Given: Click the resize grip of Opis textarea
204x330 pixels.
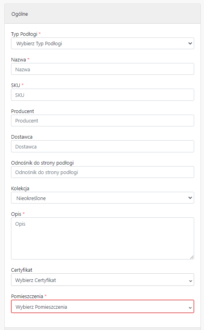Looking at the screenshot, I should pos(192,257).
